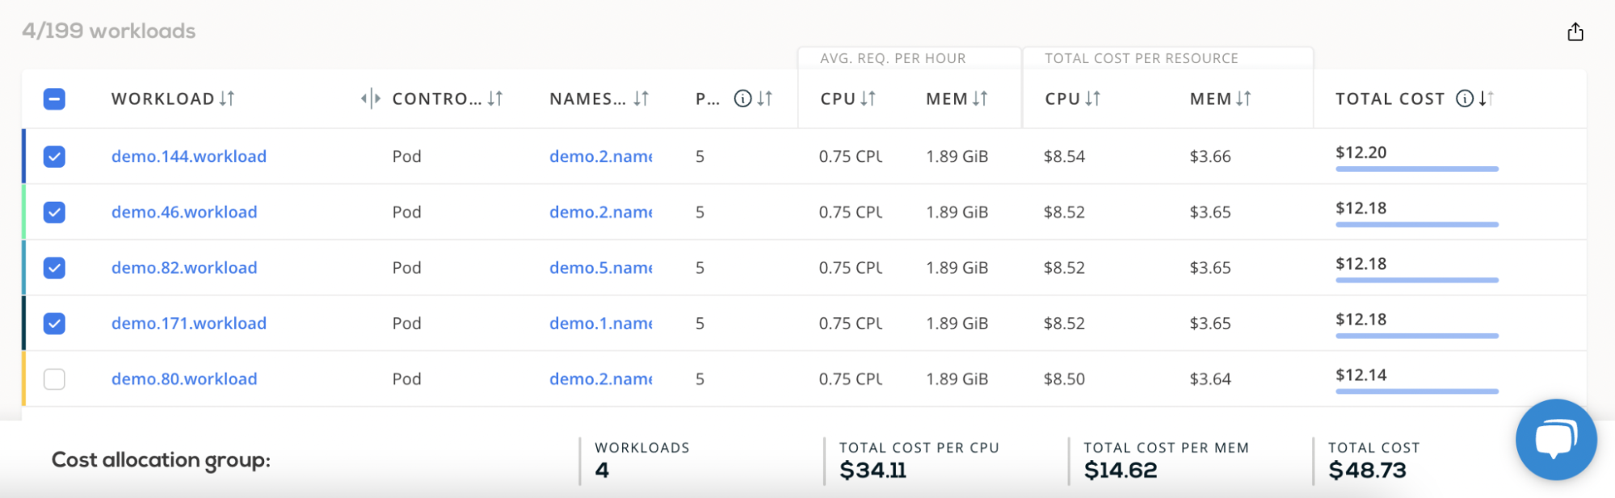Open demo.80.workload link

coord(184,379)
